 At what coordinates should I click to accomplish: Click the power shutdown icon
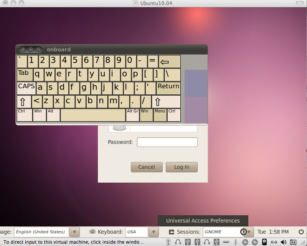tap(301, 232)
